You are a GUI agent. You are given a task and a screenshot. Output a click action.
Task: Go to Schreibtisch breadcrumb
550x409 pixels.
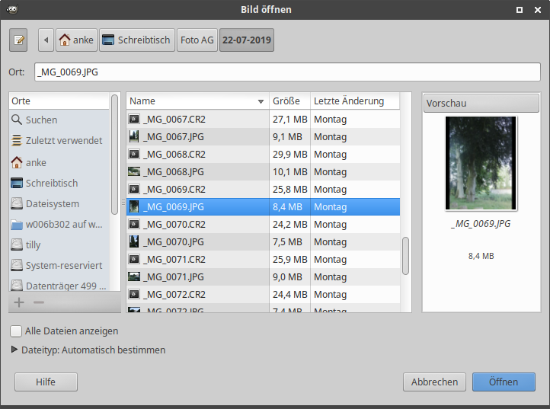[x=137, y=40]
